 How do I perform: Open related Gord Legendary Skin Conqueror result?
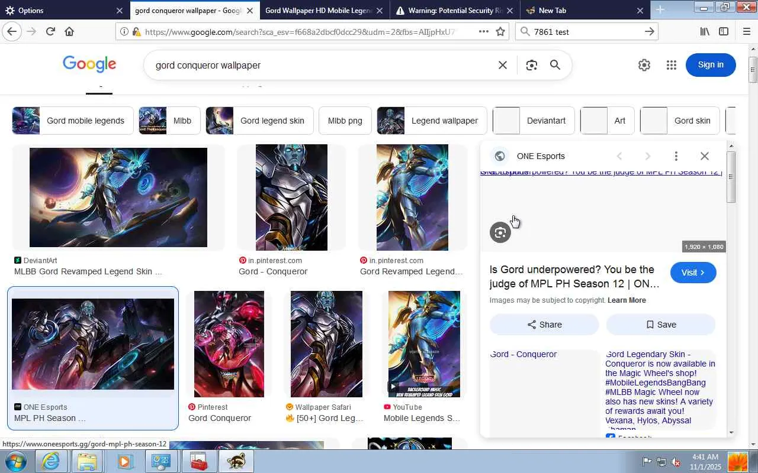pos(660,390)
